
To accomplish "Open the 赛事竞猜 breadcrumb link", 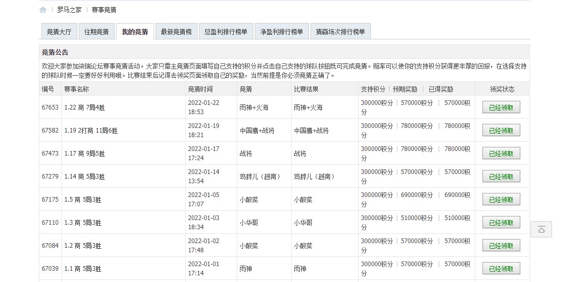I will [x=104, y=10].
